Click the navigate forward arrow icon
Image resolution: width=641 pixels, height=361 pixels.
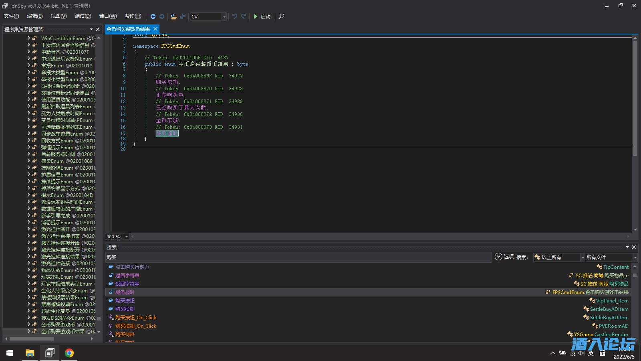pyautogui.click(x=162, y=16)
